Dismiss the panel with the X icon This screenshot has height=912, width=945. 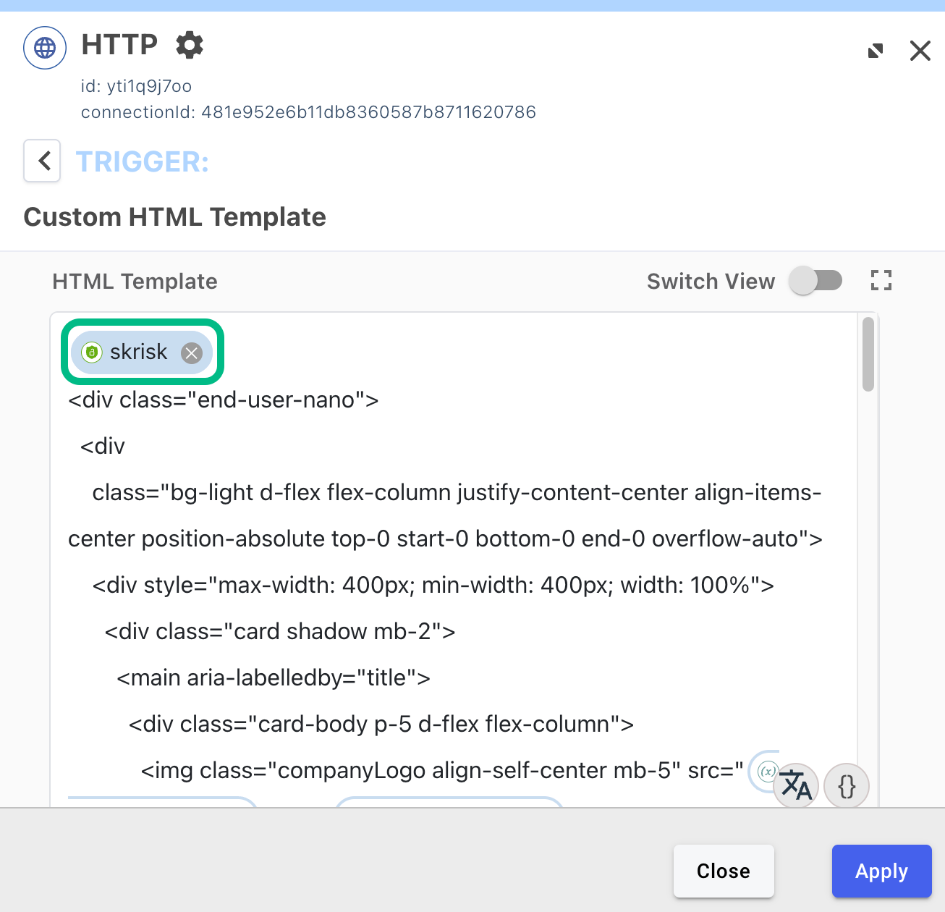click(x=920, y=51)
